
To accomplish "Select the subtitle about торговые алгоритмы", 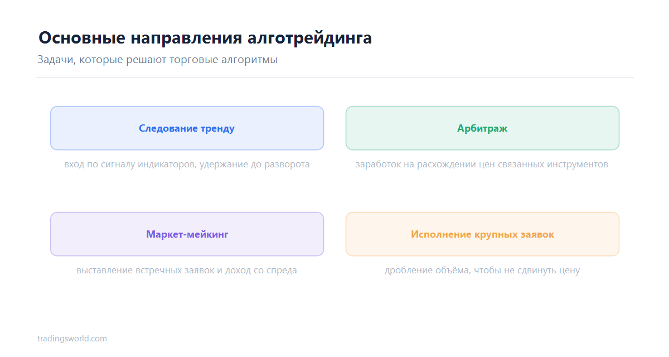I will coord(157,60).
